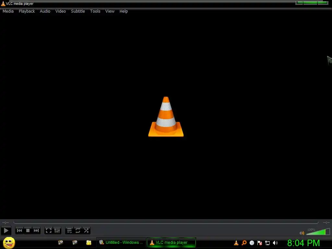
Task: Click the title bar window control buttons
Action: pyautogui.click(x=312, y=3)
